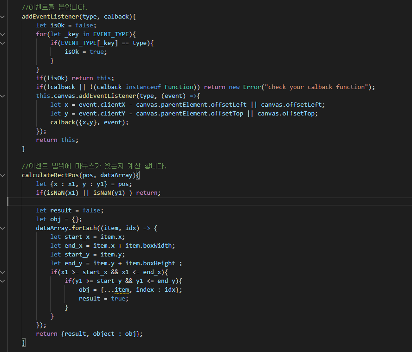
Task: Click the string "check your calback function"
Action: [317, 87]
